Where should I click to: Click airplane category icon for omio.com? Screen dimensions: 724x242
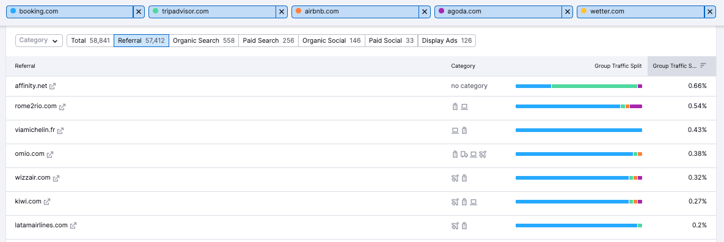tap(483, 154)
